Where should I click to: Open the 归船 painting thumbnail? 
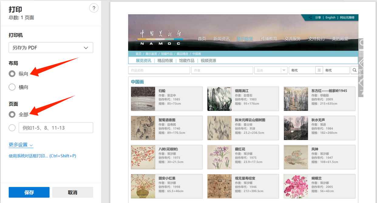pyautogui.click(x=143, y=99)
